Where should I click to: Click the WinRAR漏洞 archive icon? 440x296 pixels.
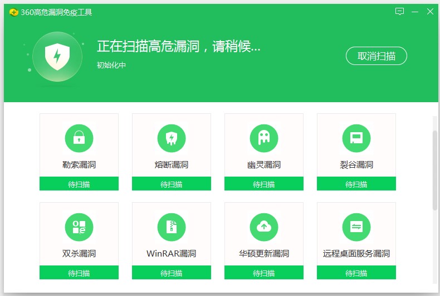tap(171, 227)
